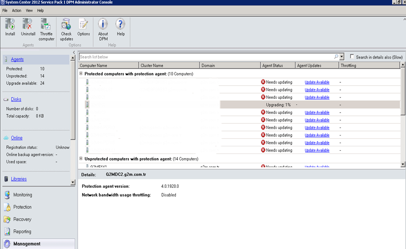Click the Online backup agent version entry
The image size is (406, 249).
tap(32, 154)
